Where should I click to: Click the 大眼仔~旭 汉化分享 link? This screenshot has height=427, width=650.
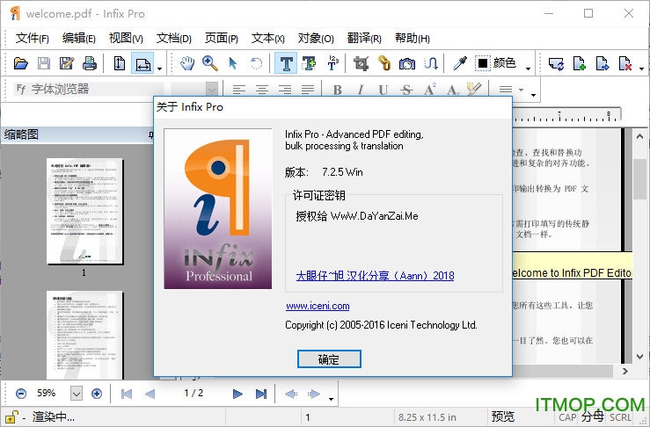[x=376, y=276]
